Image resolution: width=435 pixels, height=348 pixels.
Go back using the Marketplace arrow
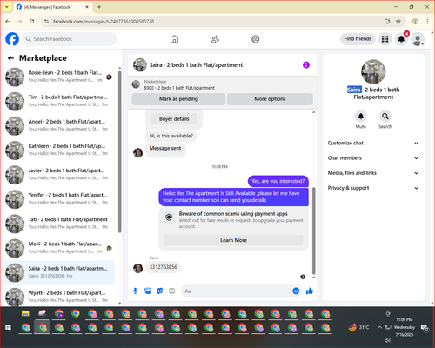click(10, 58)
